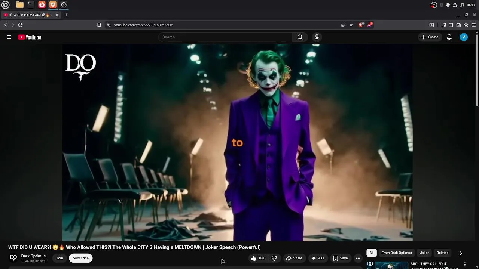The width and height of the screenshot is (479, 269).
Task: Open the network tray icon
Action: (x=455, y=5)
